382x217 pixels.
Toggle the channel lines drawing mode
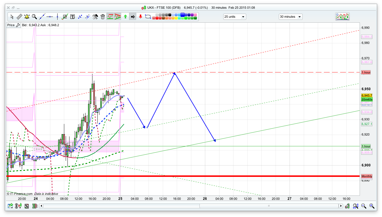pyautogui.click(x=110, y=17)
